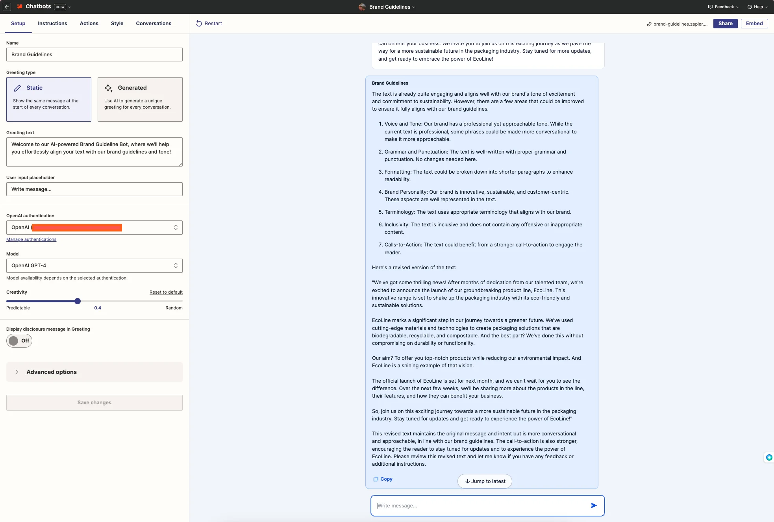Screen dimensions: 774x522
Task: Click the Creativity slider handle
Action: (78, 301)
